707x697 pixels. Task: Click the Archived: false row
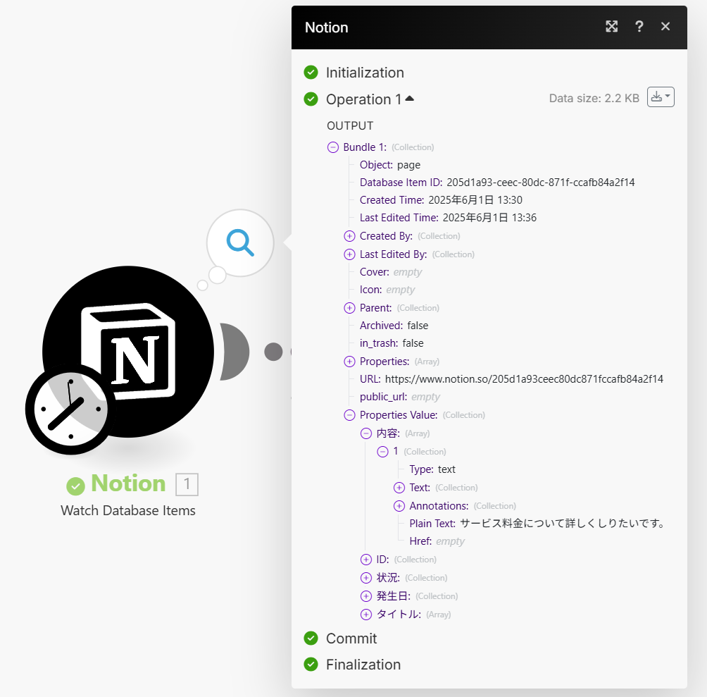[x=394, y=326]
